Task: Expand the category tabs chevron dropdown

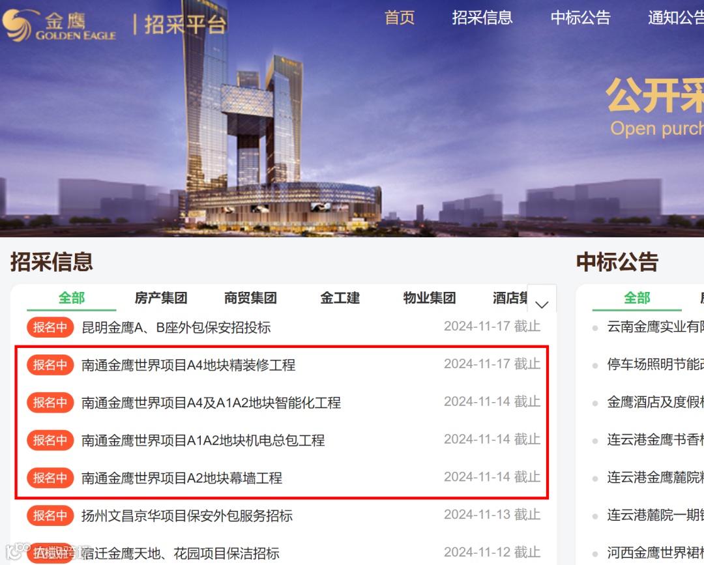Action: [x=542, y=304]
